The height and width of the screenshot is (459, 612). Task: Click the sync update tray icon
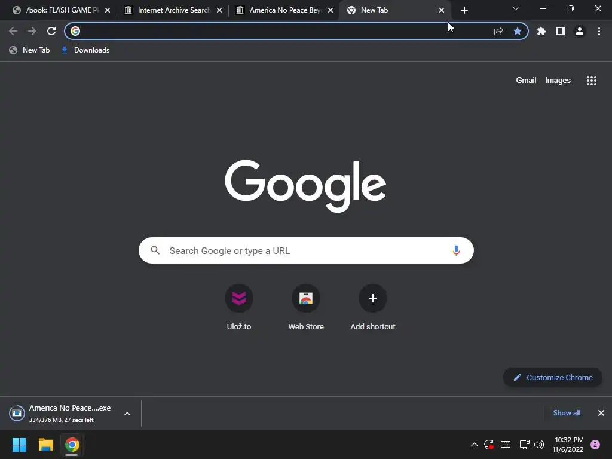(489, 445)
